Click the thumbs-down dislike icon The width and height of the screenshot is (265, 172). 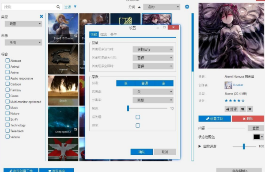[242, 109]
